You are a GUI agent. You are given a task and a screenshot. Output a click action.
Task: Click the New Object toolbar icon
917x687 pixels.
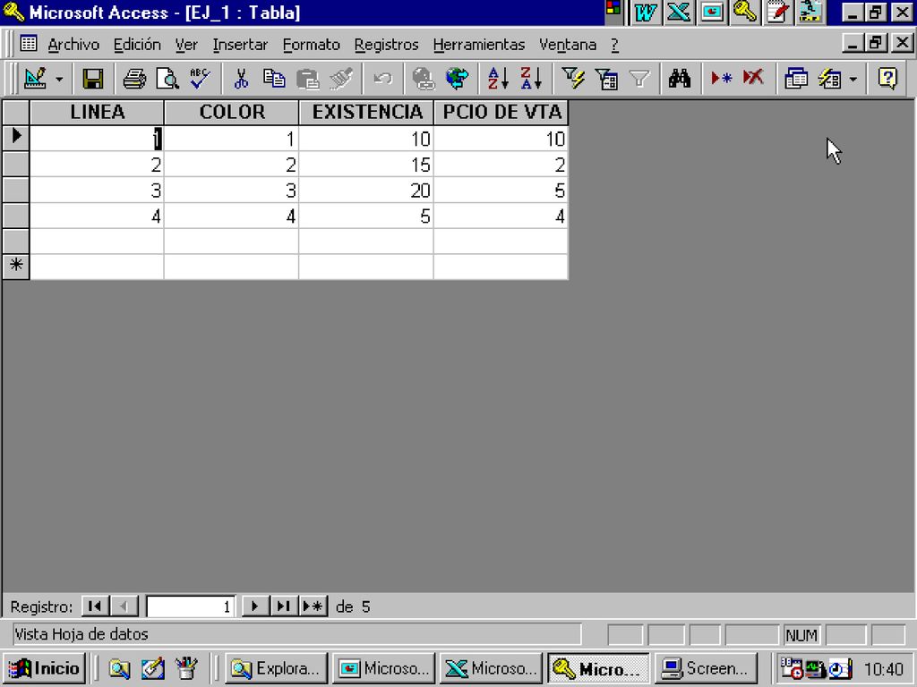[829, 79]
